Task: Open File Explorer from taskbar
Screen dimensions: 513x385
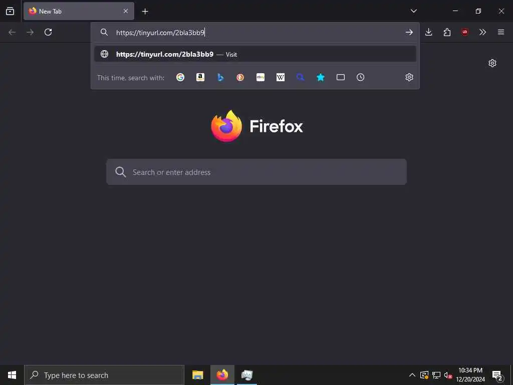Action: pyautogui.click(x=197, y=375)
